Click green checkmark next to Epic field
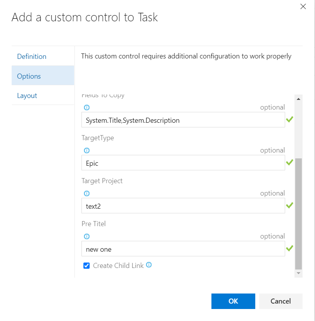315x321 pixels. pos(289,163)
